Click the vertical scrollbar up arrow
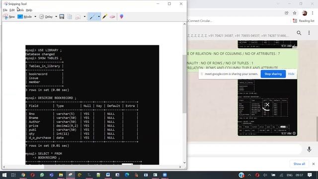Viewport: 318px width, 179px height. [x=184, y=24]
